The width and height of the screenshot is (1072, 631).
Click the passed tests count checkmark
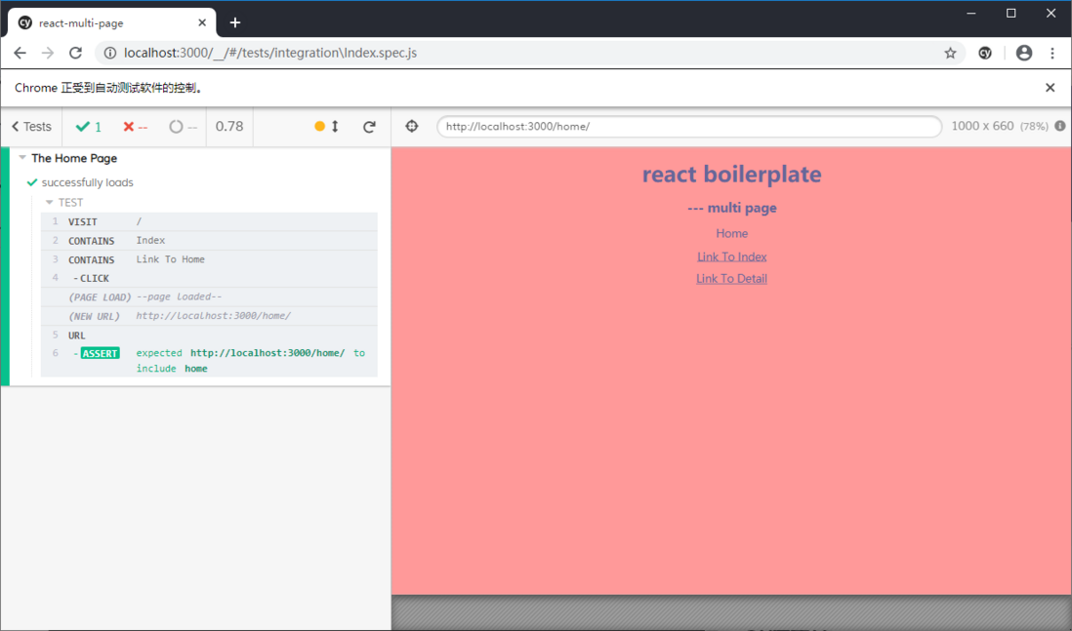(x=88, y=127)
